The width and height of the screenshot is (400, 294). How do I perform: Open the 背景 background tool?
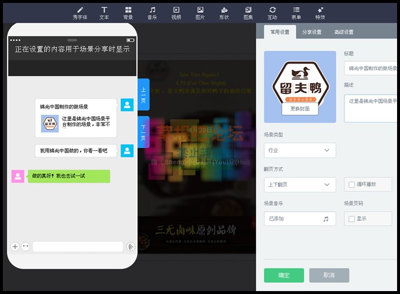pos(128,13)
